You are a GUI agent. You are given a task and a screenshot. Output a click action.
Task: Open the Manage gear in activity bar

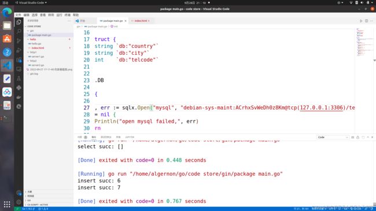point(19,202)
